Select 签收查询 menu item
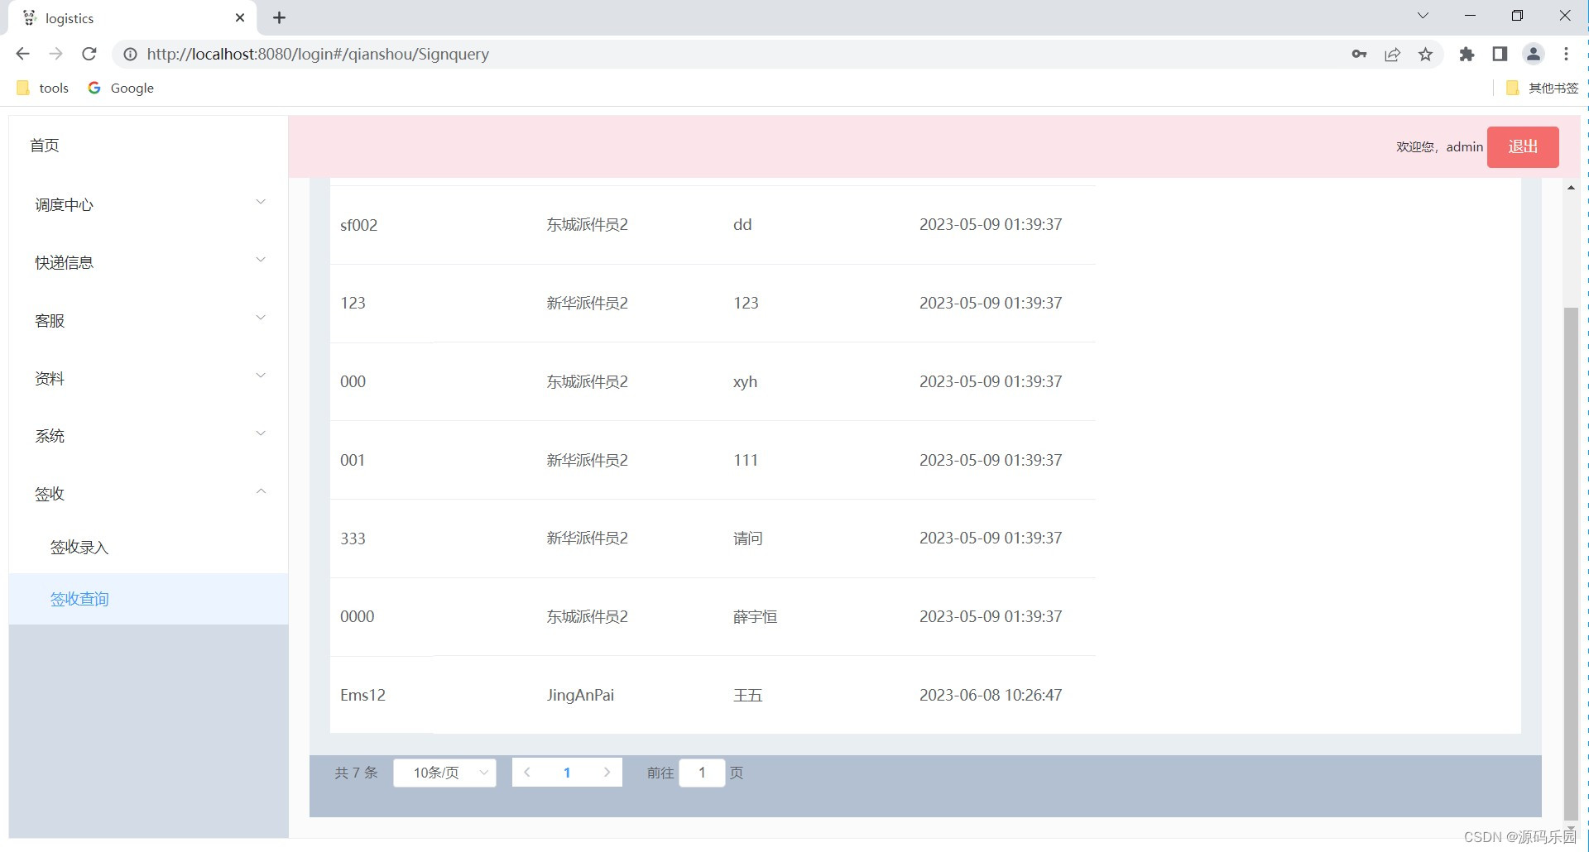This screenshot has height=852, width=1589. point(149,599)
